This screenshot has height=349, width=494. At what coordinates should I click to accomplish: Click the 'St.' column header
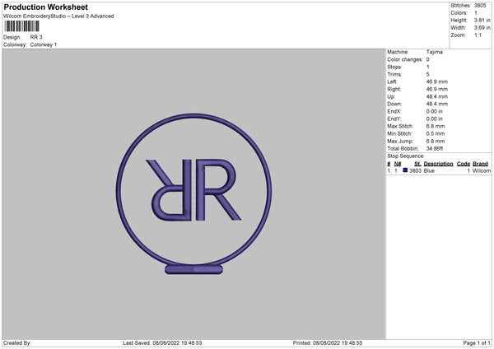point(417,164)
